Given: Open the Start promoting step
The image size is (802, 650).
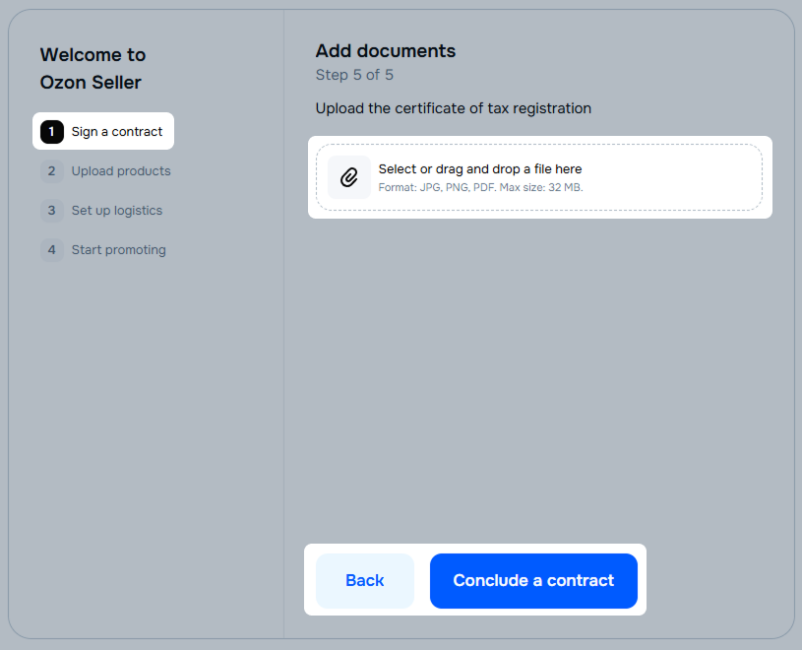Looking at the screenshot, I should pos(103,250).
